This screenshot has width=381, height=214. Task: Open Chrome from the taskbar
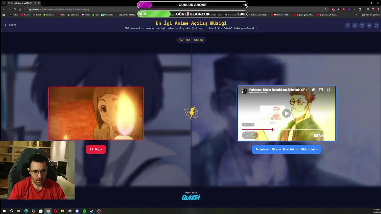48,211
